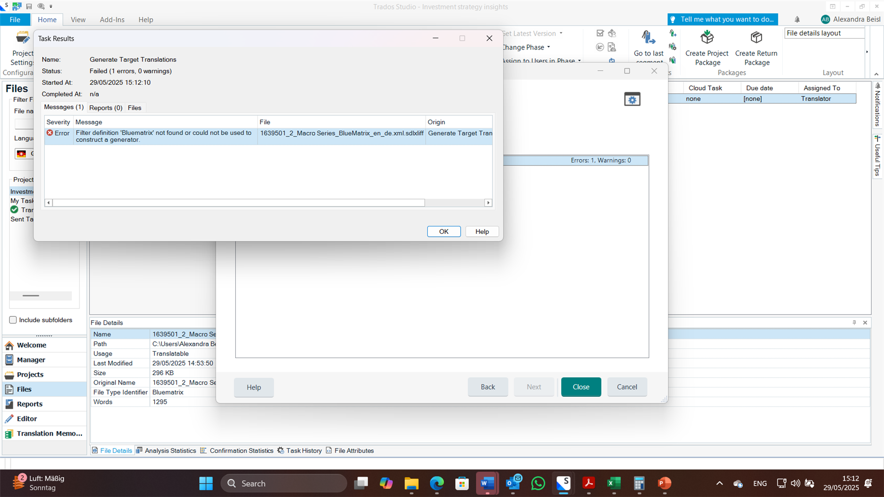
Task: Click the Word icon in the taskbar
Action: coord(487,483)
